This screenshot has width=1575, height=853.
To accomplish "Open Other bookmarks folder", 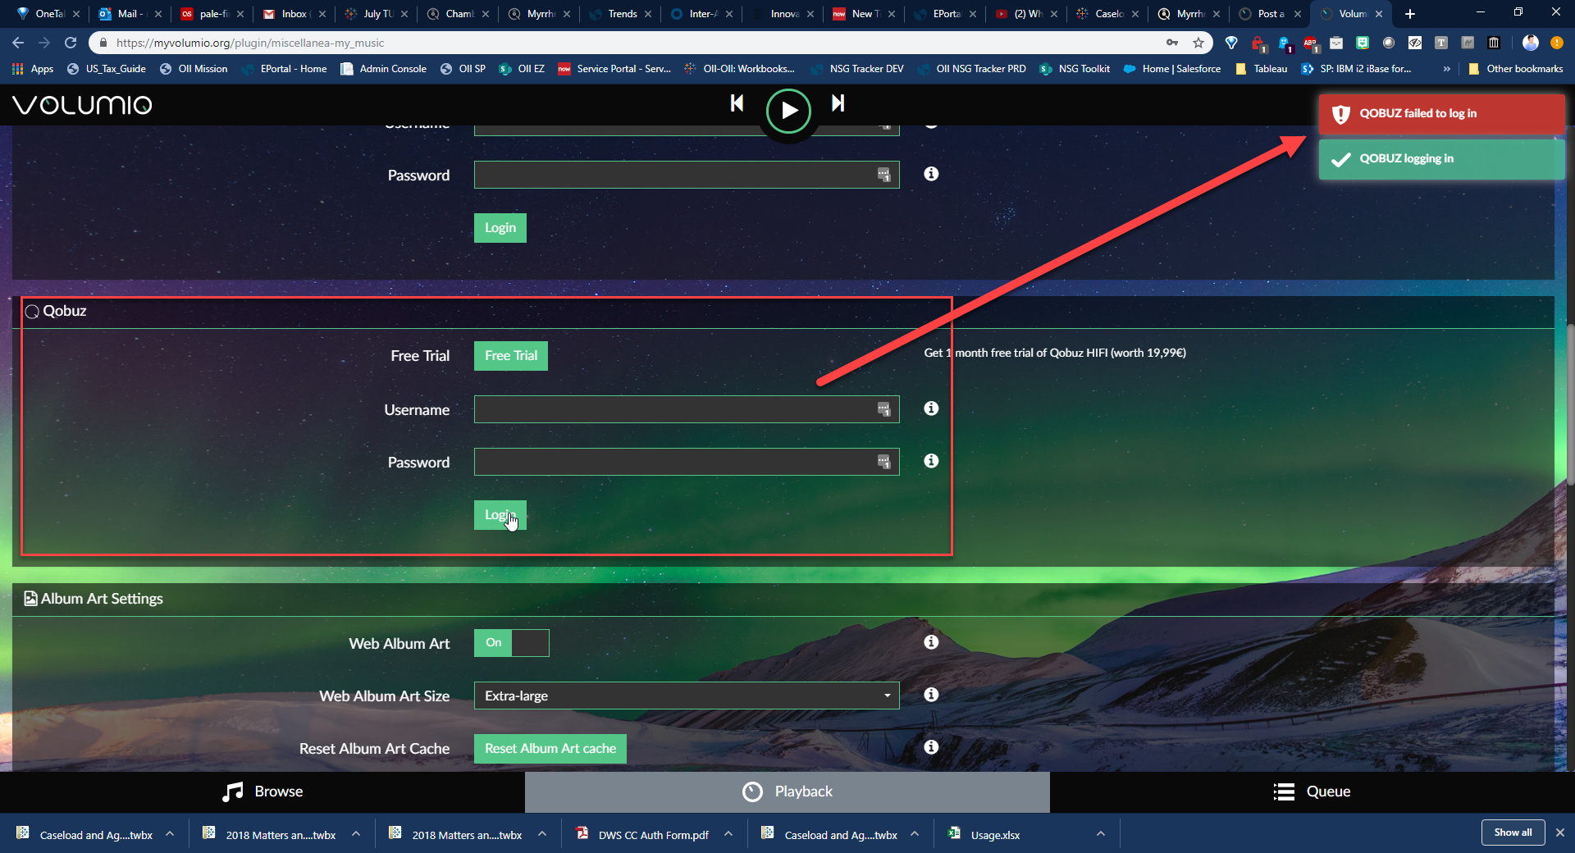I will 1516,69.
